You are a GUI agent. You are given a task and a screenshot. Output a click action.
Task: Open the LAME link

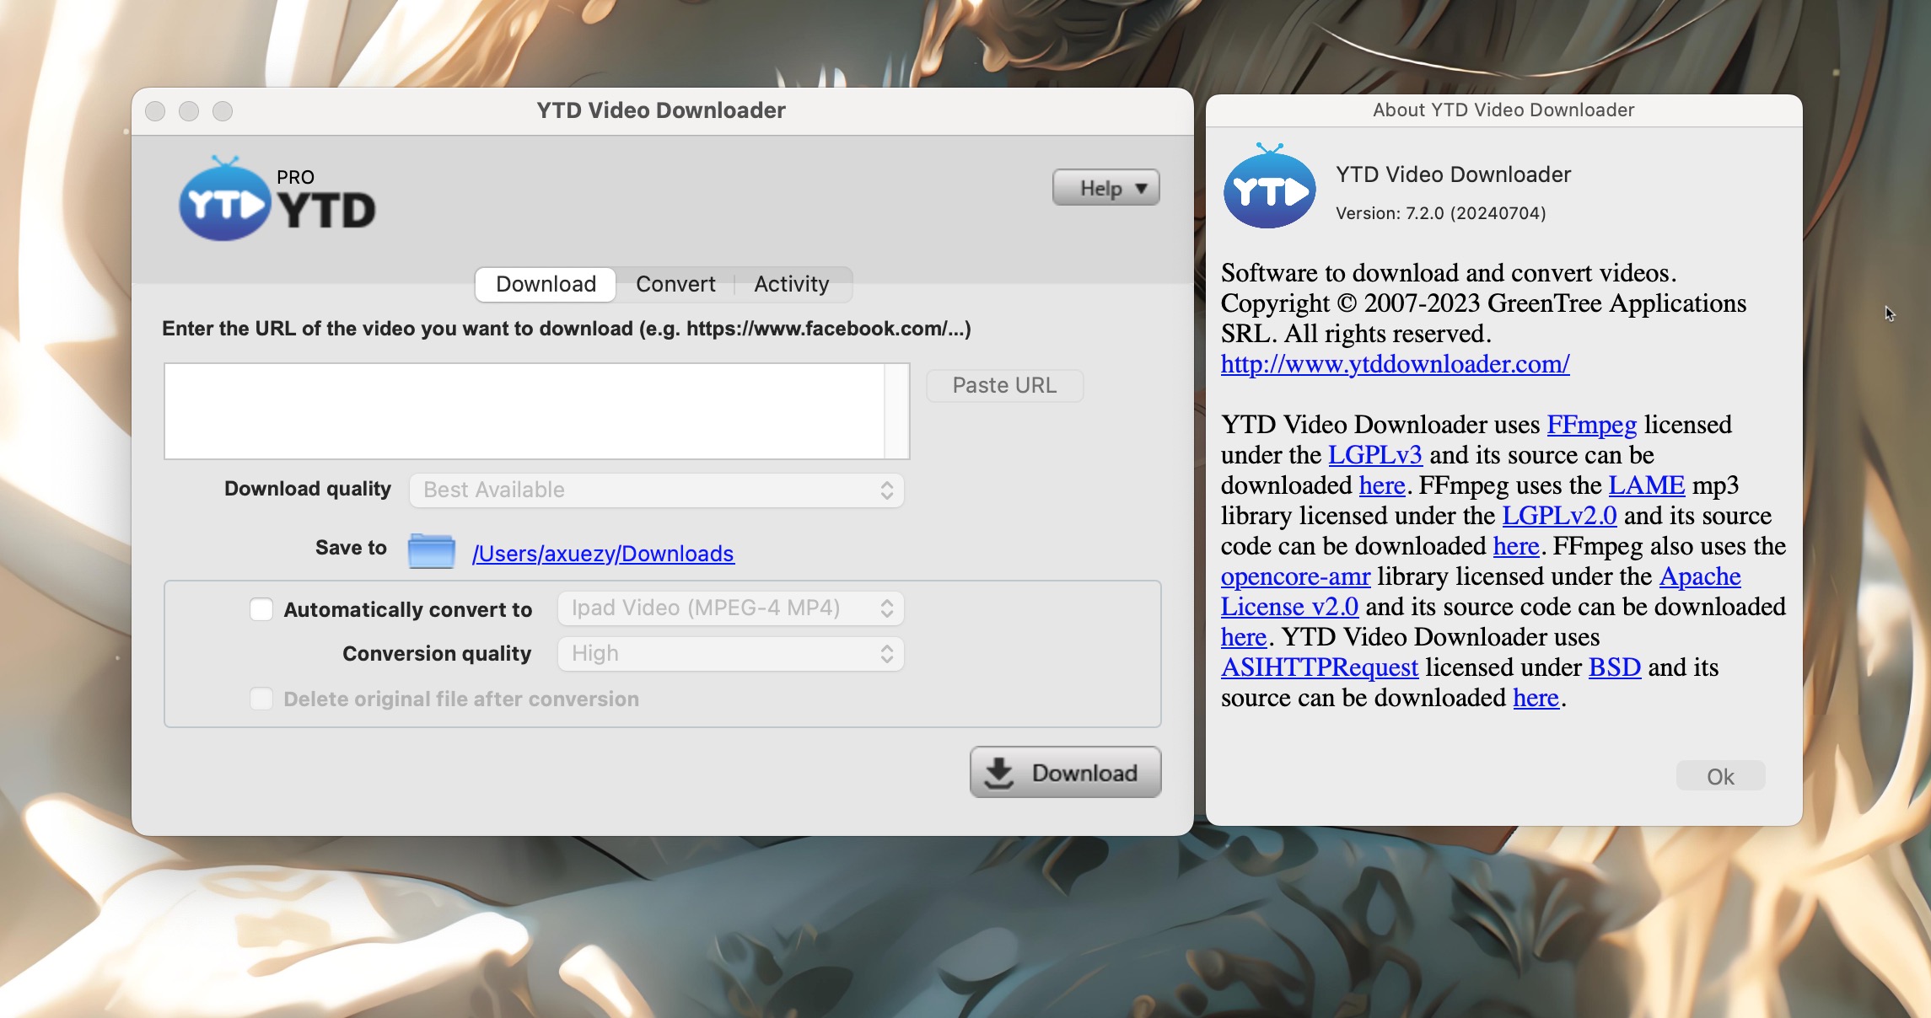pyautogui.click(x=1646, y=485)
